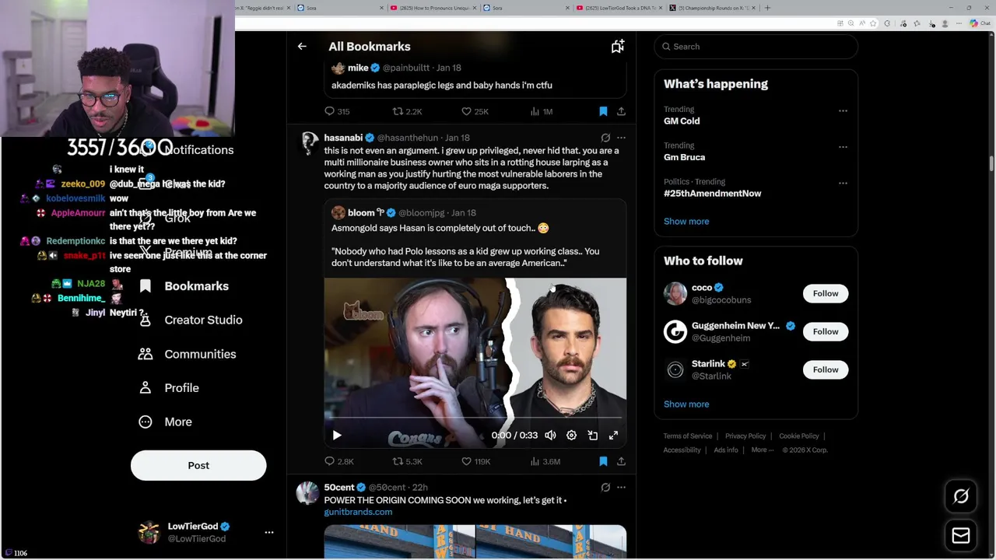
Task: Click the Post button
Action: [198, 465]
